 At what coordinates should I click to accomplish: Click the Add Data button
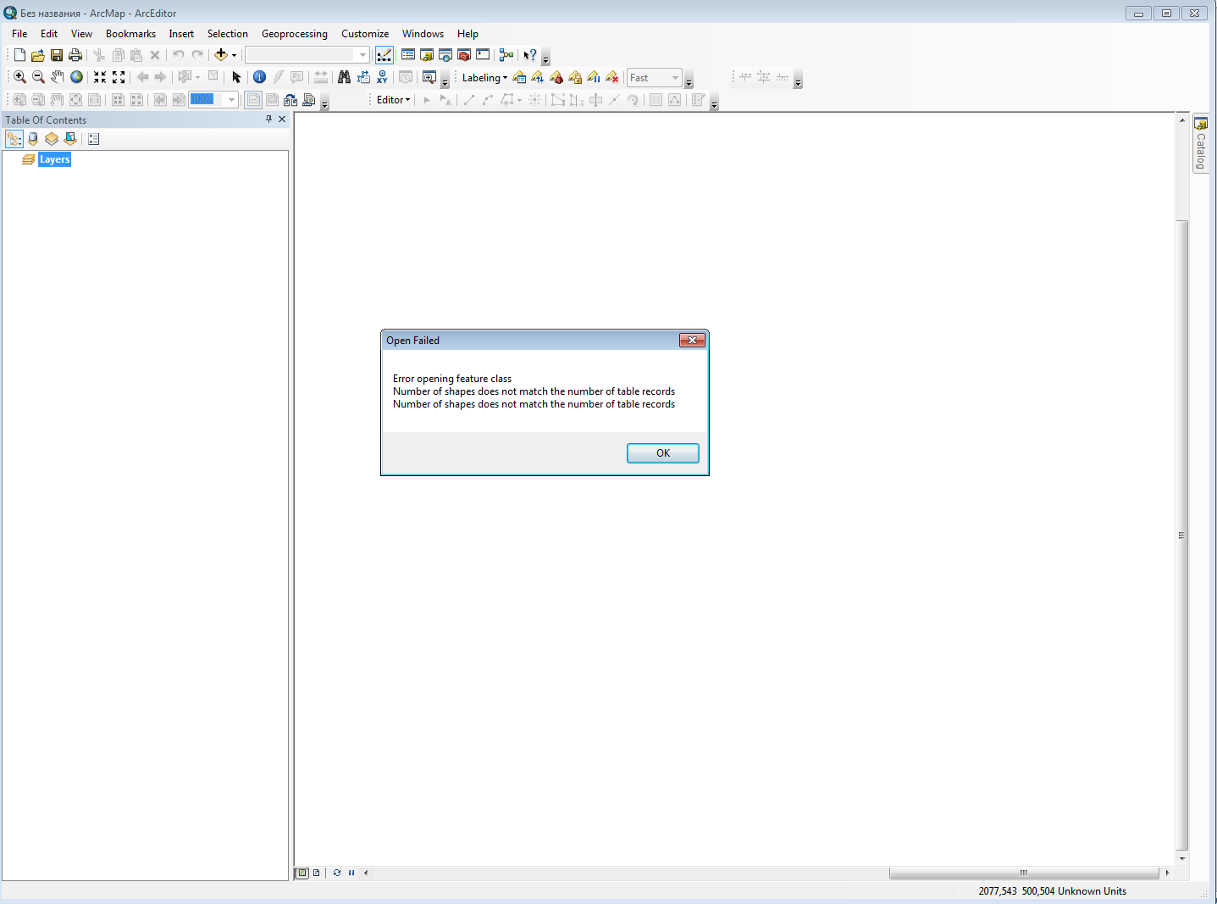pos(221,55)
